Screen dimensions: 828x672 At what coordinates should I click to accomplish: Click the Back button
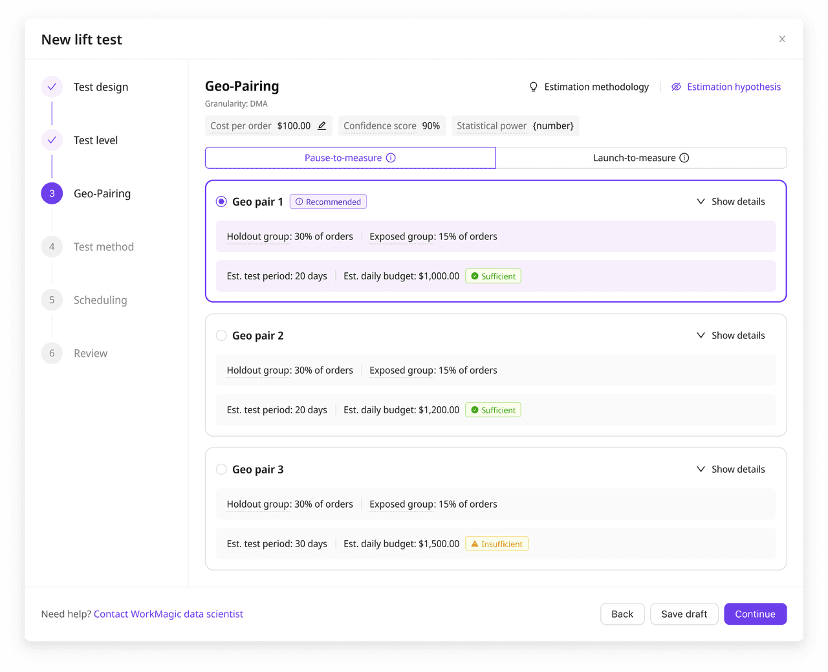622,614
